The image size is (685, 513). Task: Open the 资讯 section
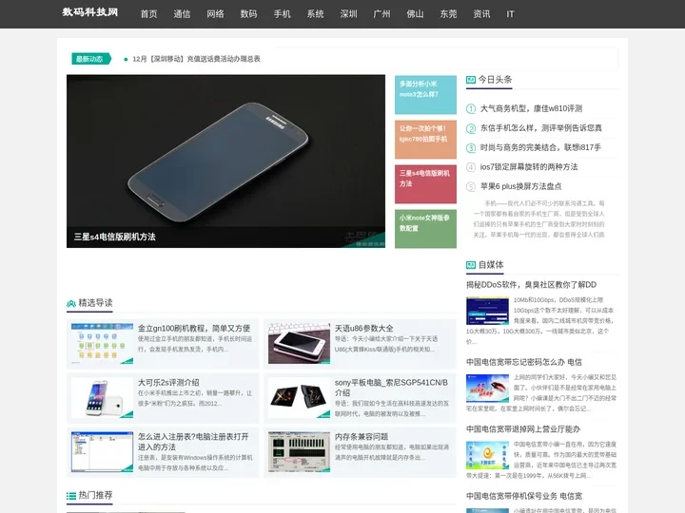(x=481, y=14)
